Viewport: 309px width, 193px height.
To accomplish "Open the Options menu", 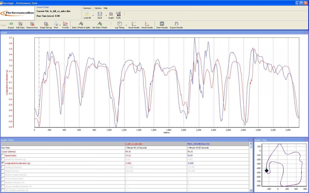I will [98, 8].
